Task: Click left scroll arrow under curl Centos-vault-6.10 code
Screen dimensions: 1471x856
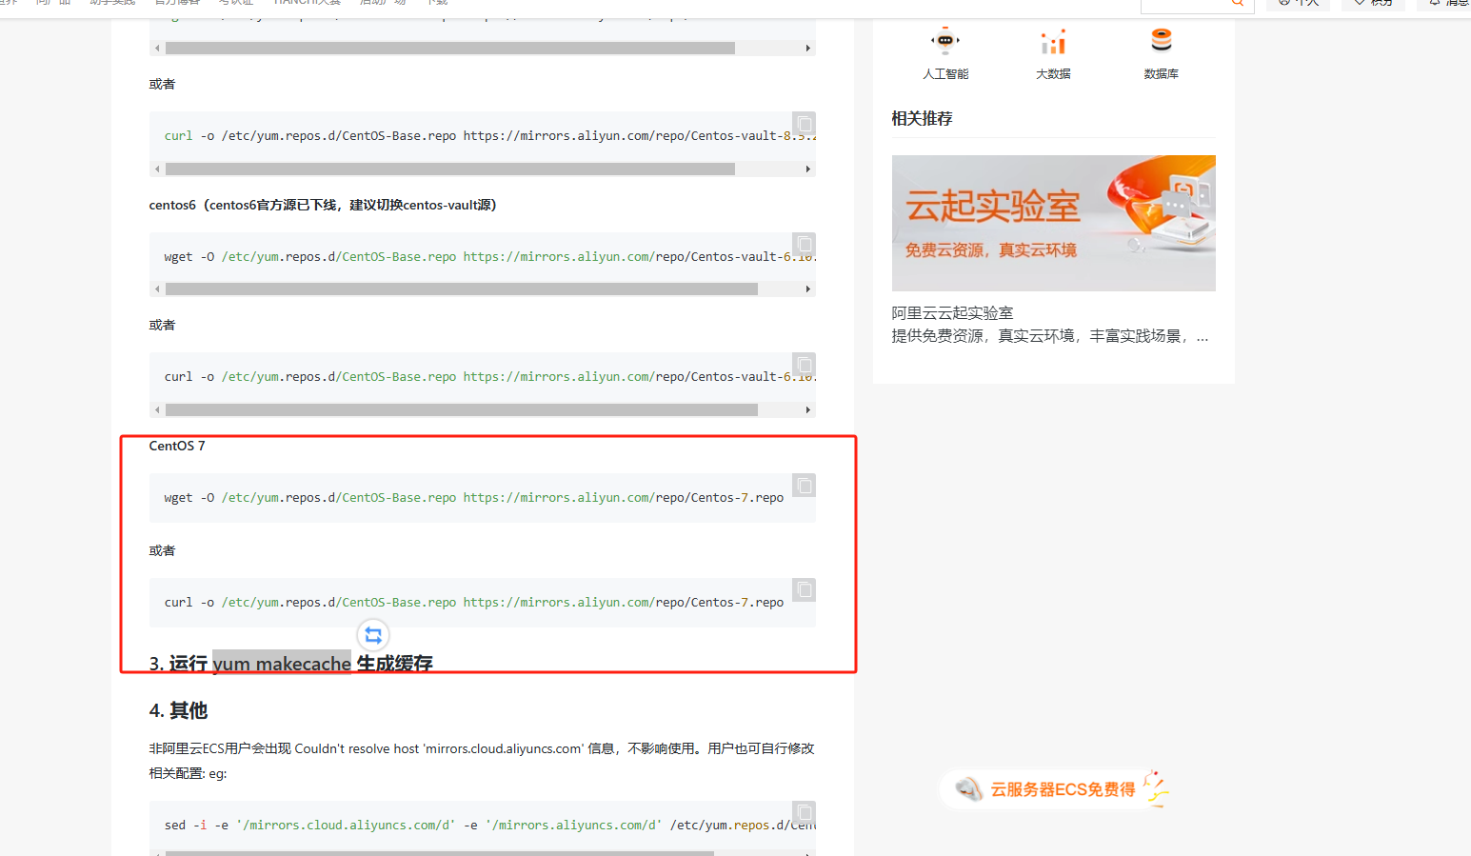Action: (157, 409)
